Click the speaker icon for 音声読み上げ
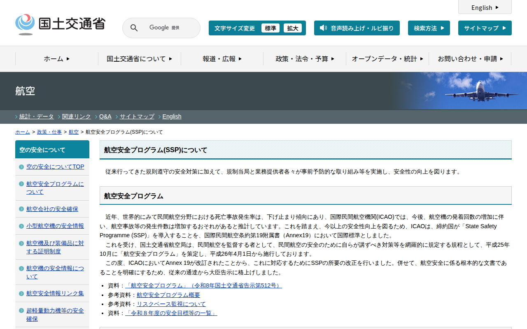Image resolution: width=527 pixels, height=329 pixels. (x=323, y=28)
